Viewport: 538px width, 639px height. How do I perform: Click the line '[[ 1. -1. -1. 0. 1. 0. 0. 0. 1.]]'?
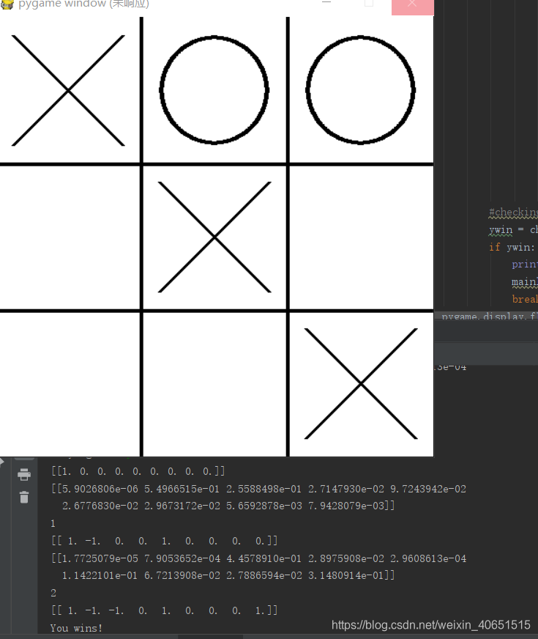pyautogui.click(x=165, y=610)
